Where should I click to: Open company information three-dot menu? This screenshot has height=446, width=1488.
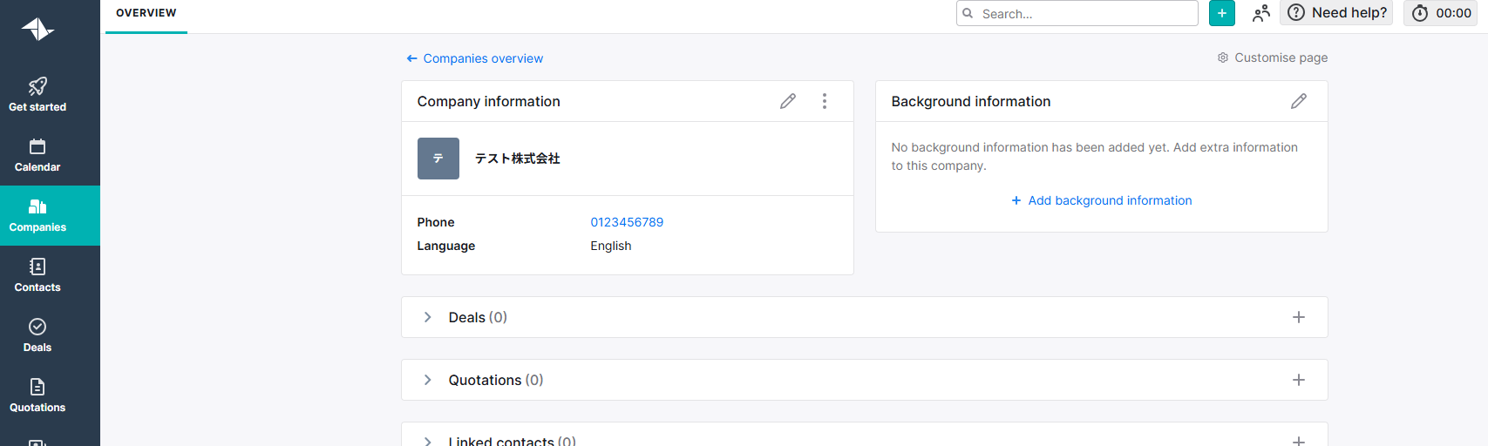(x=824, y=101)
